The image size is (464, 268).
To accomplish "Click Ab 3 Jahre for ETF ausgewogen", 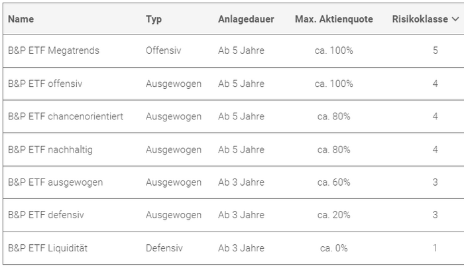I will click(241, 182).
